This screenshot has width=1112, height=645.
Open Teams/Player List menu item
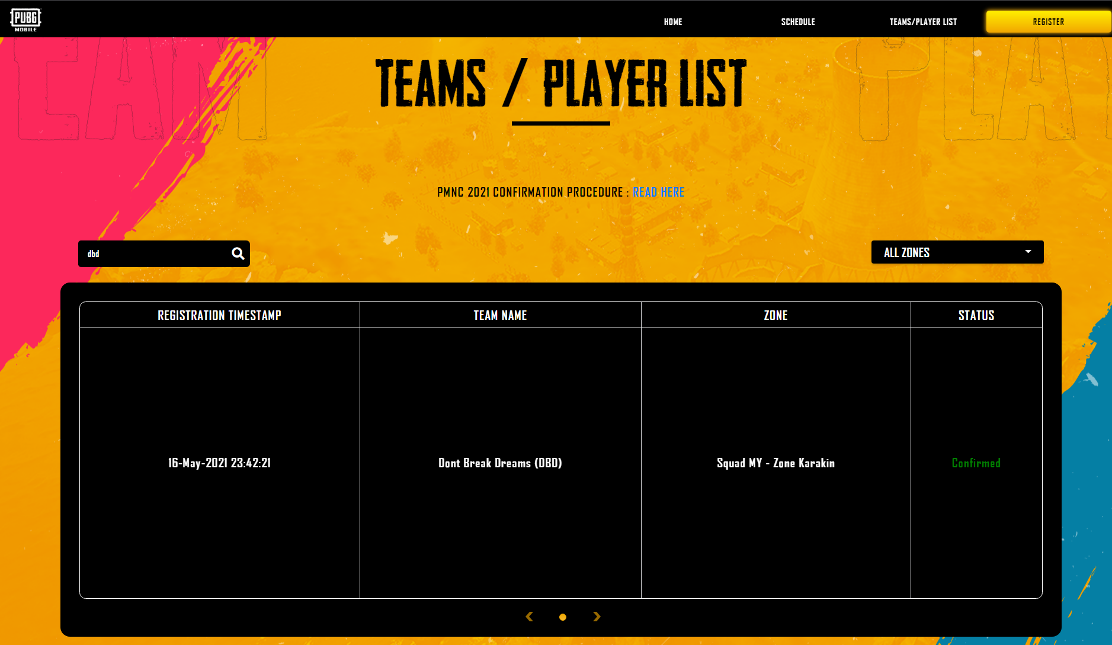[x=923, y=22]
